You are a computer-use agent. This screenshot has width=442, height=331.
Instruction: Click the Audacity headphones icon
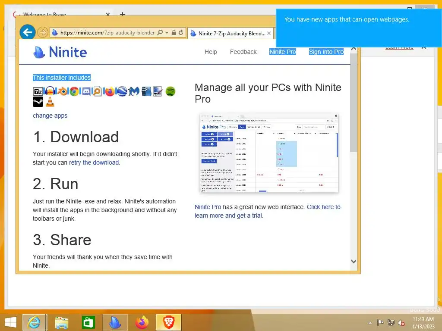(50, 91)
